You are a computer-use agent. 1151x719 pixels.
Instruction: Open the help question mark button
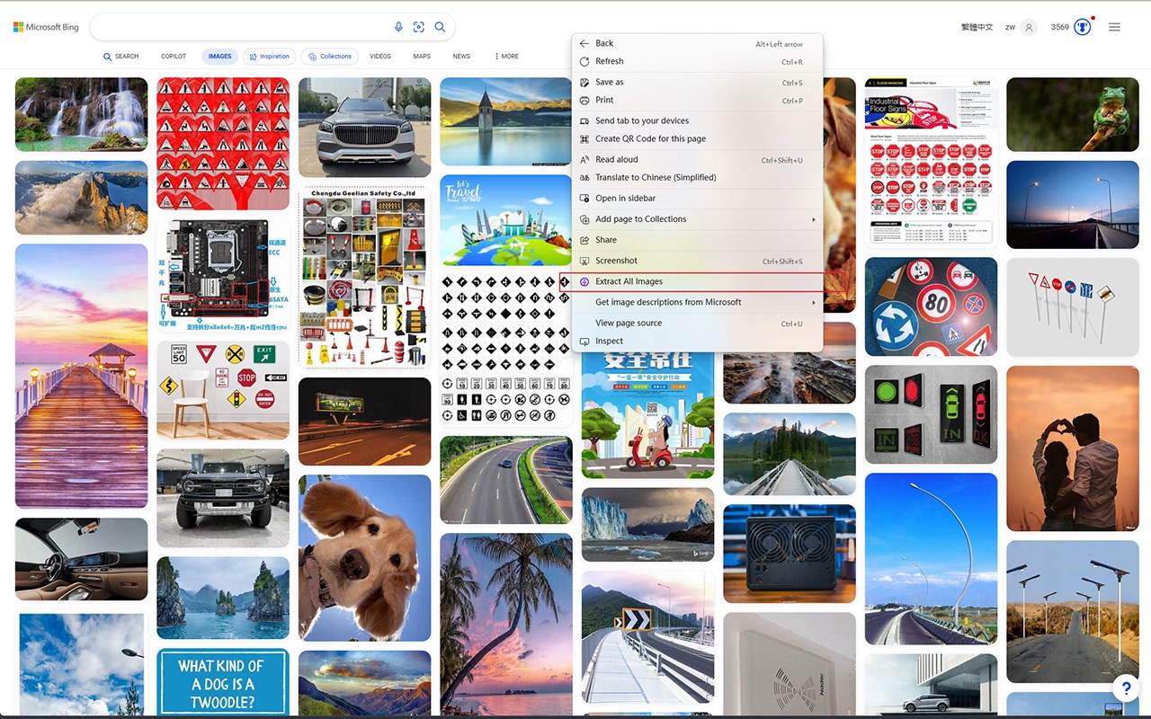click(x=1126, y=688)
